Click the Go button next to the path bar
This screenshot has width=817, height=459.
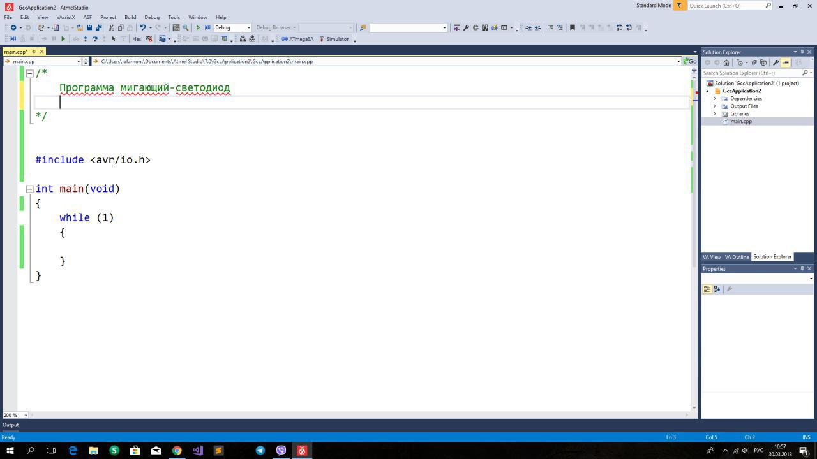pos(690,61)
